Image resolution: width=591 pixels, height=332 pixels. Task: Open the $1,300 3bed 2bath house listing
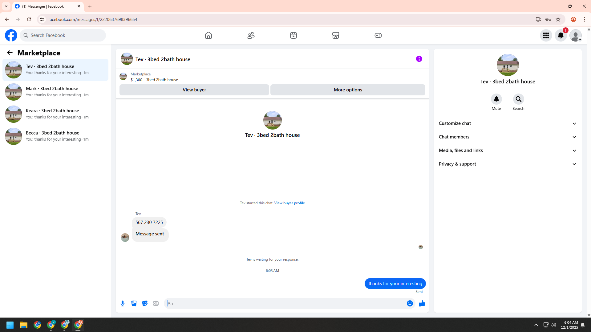(154, 80)
